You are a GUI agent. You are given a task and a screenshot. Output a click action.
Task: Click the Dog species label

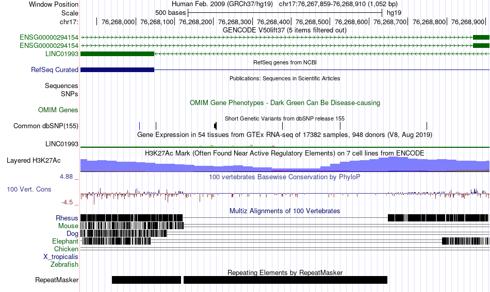(72, 234)
